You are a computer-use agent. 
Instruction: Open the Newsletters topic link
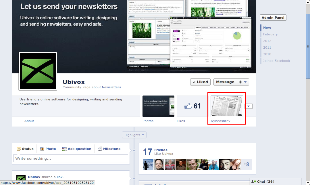coord(111,87)
